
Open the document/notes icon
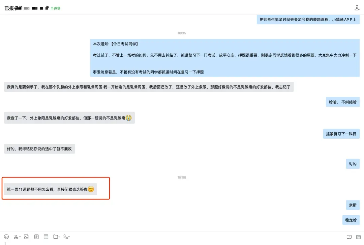36,237
